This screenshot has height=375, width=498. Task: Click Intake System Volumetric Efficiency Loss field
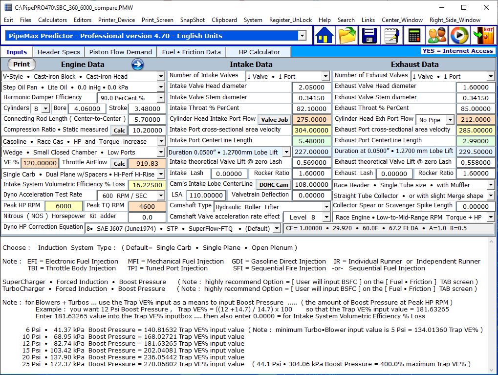(x=147, y=185)
